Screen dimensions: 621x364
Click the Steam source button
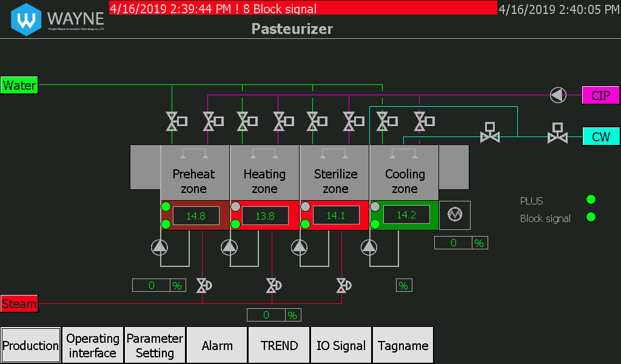coord(19,304)
